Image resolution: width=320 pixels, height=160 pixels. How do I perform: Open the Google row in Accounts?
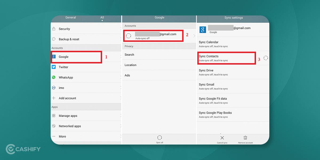coord(86,57)
